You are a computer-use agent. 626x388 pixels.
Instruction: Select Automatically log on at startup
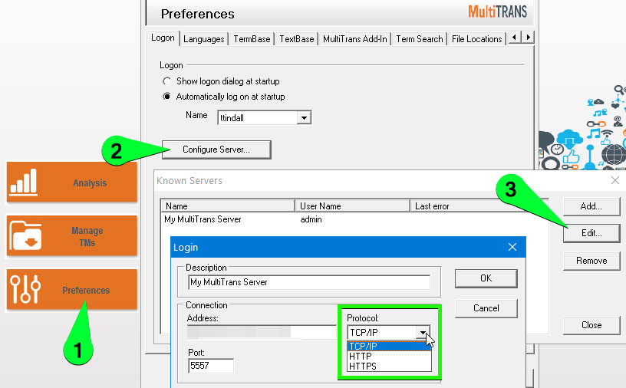(224, 97)
